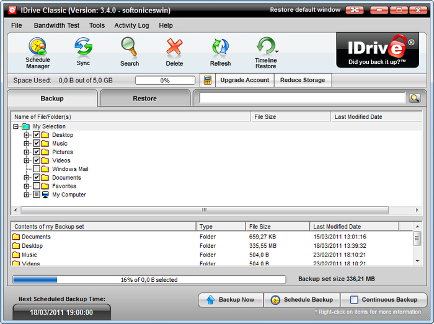Open the Activity Log menu

pyautogui.click(x=131, y=25)
